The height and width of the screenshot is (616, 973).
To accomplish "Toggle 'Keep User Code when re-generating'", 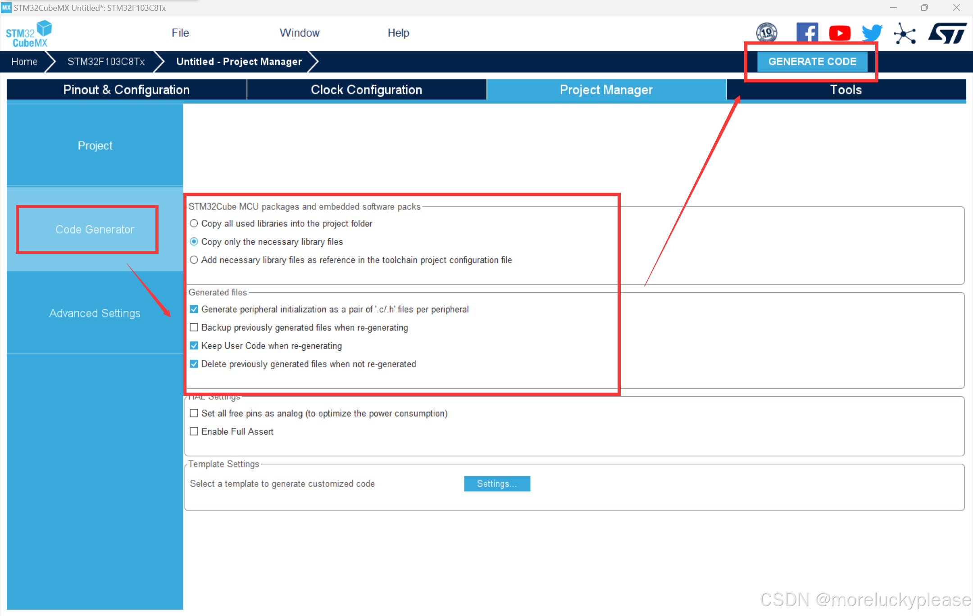I will point(194,346).
